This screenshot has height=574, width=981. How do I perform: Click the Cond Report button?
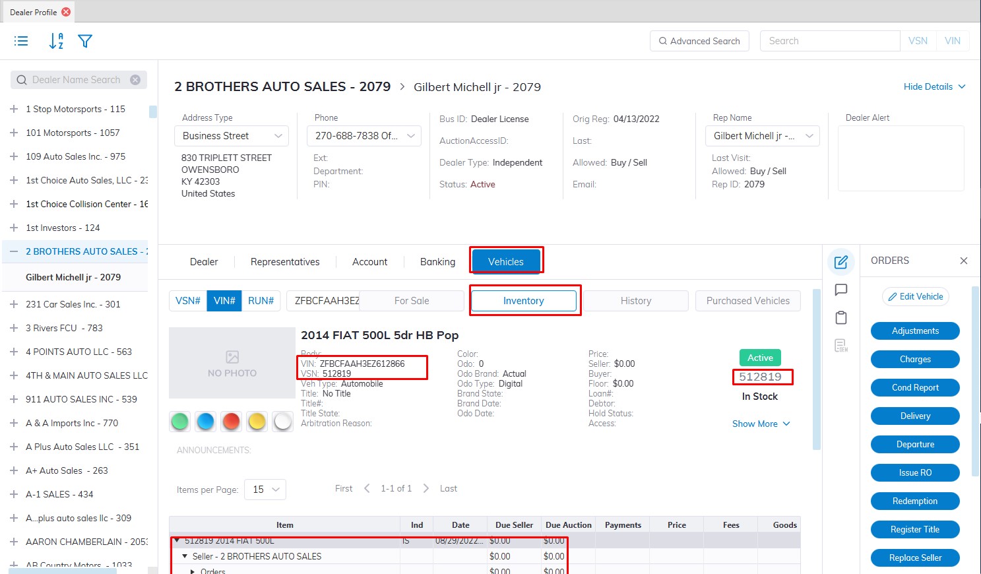point(915,388)
